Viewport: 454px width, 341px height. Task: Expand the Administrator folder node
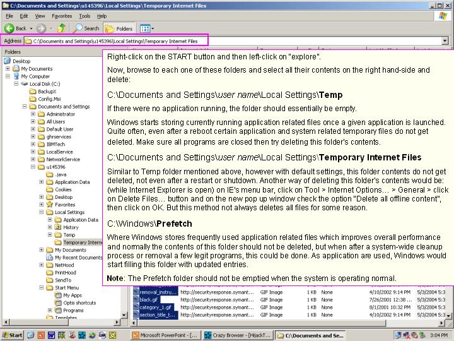pyautogui.click(x=33, y=114)
